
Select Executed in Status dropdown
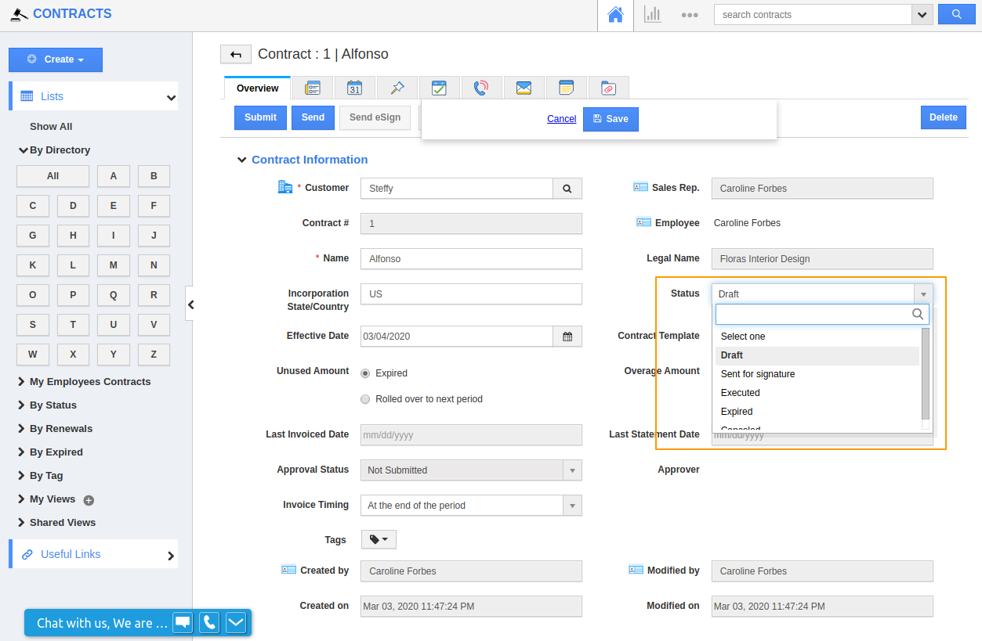[x=739, y=392]
